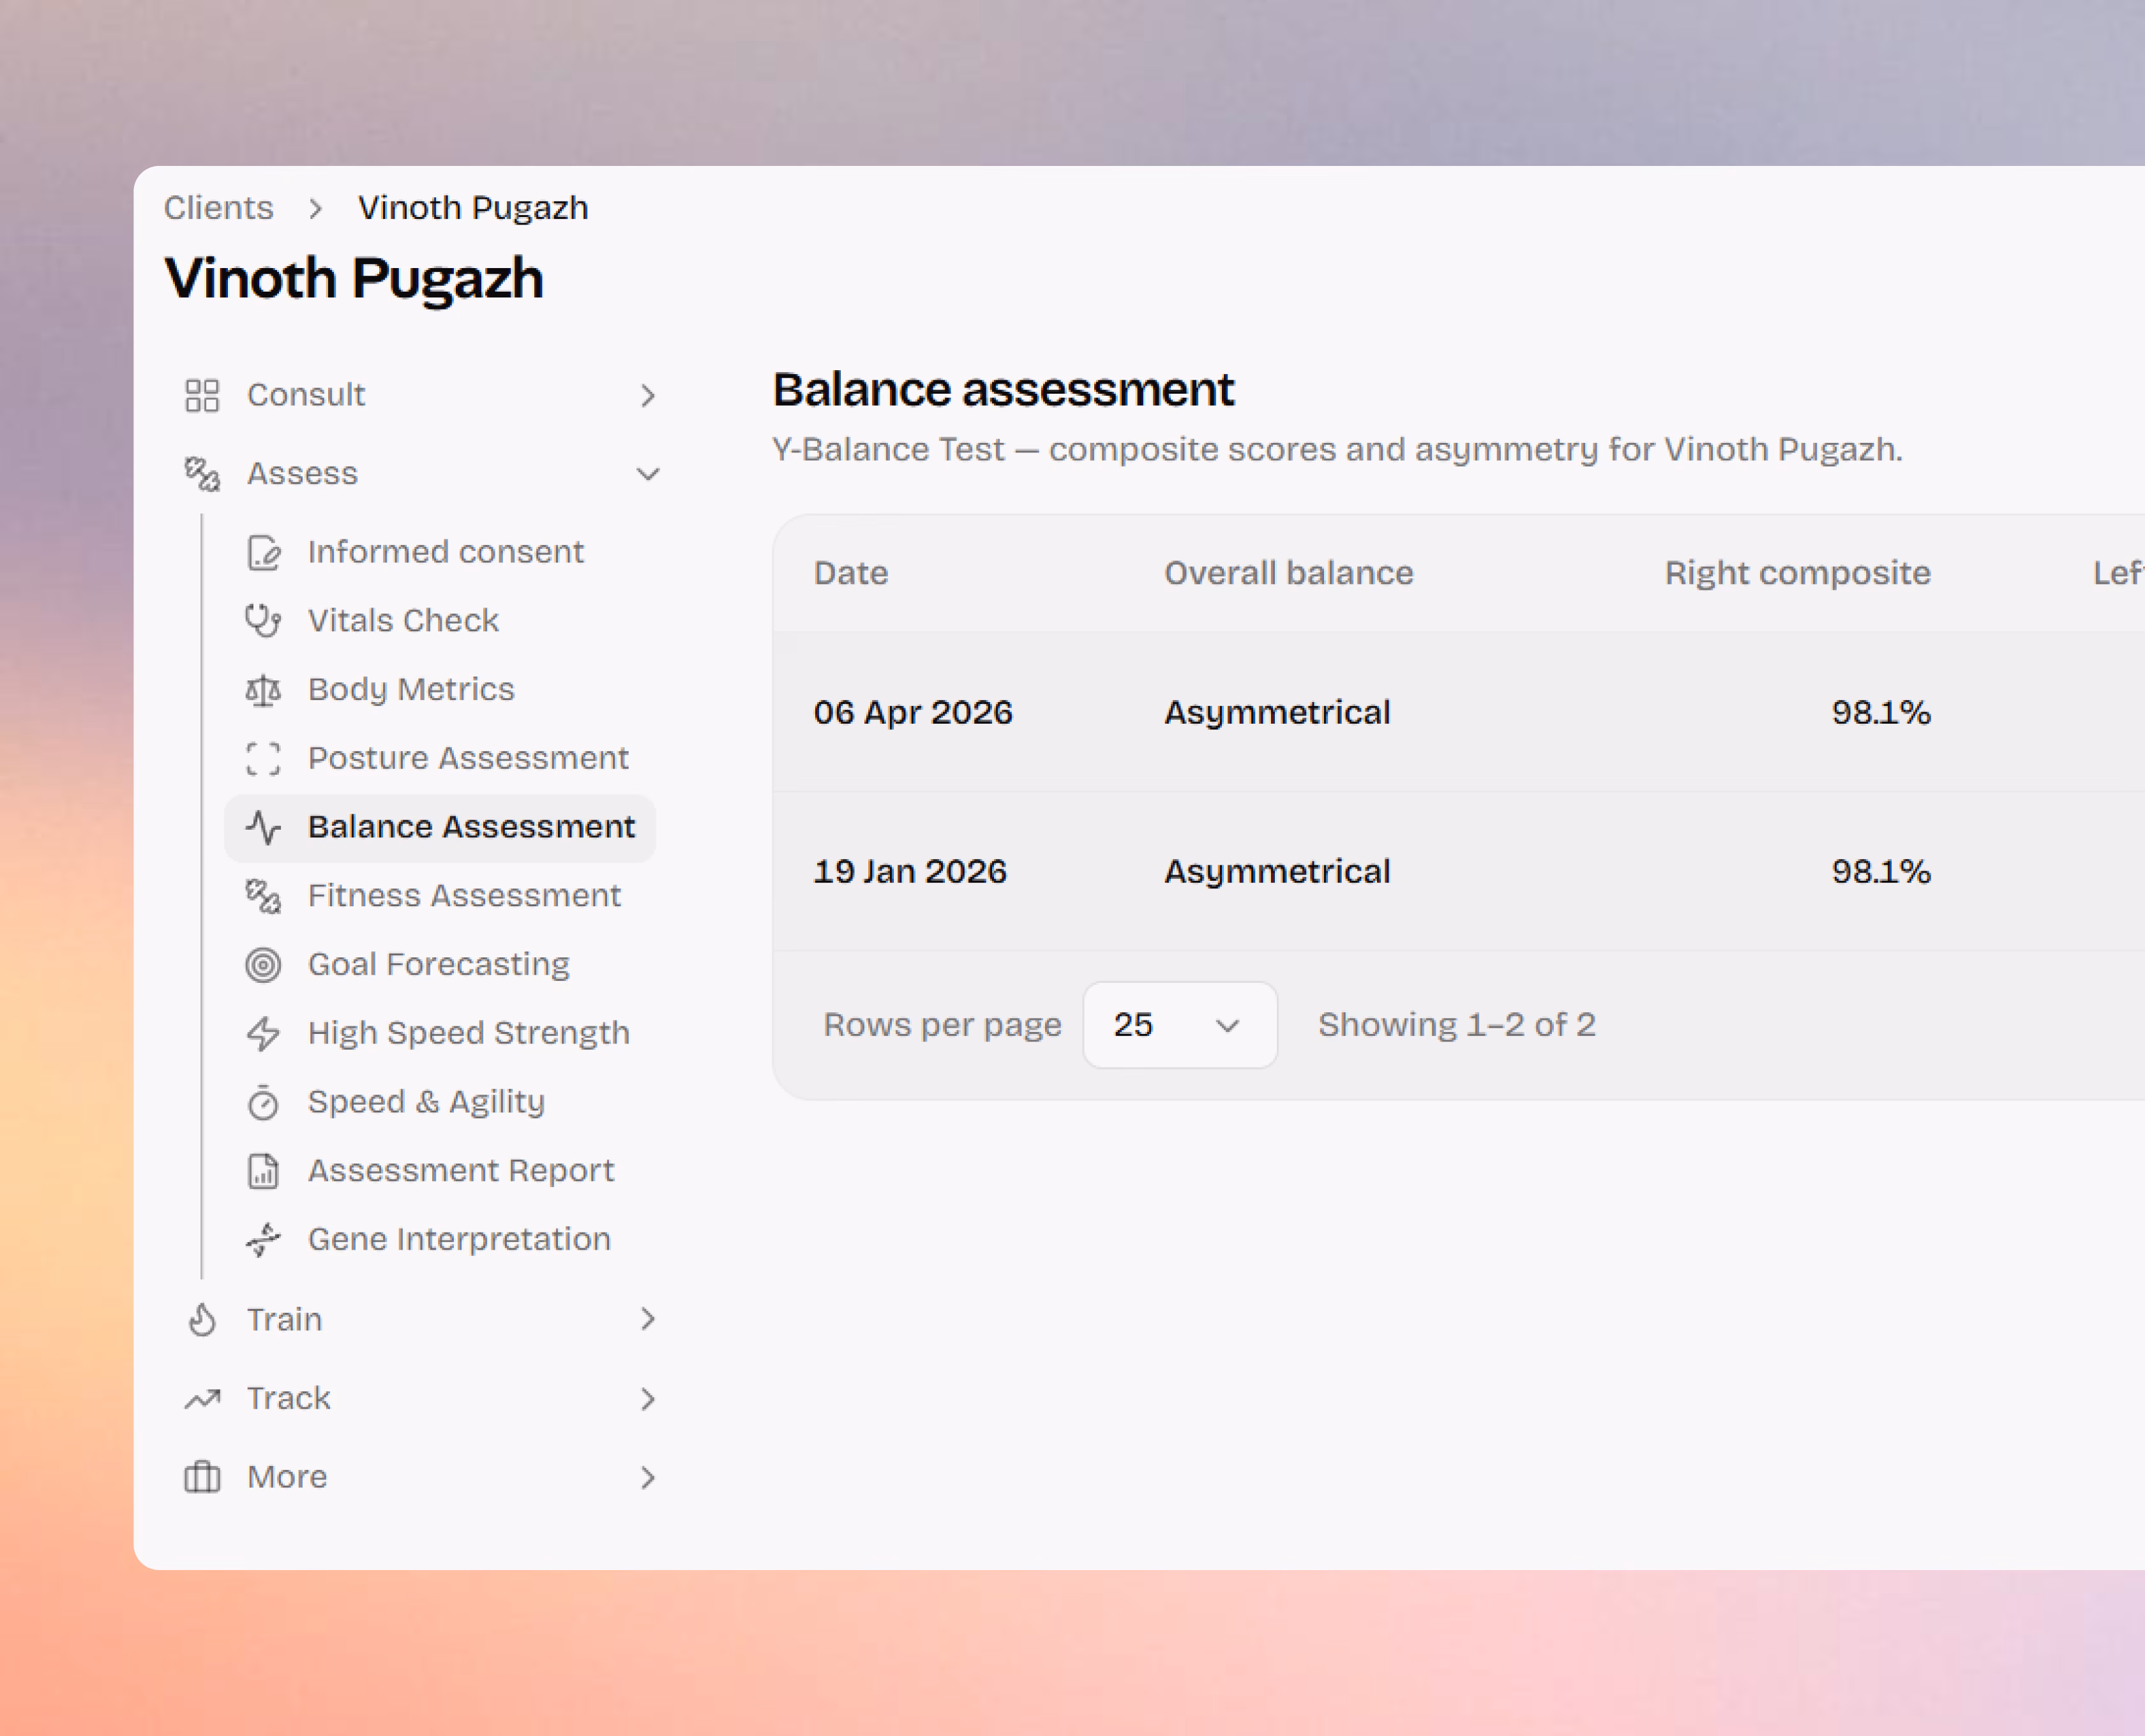Click Asymmetrical in the 19 Jan 2026 row

pos(1277,871)
